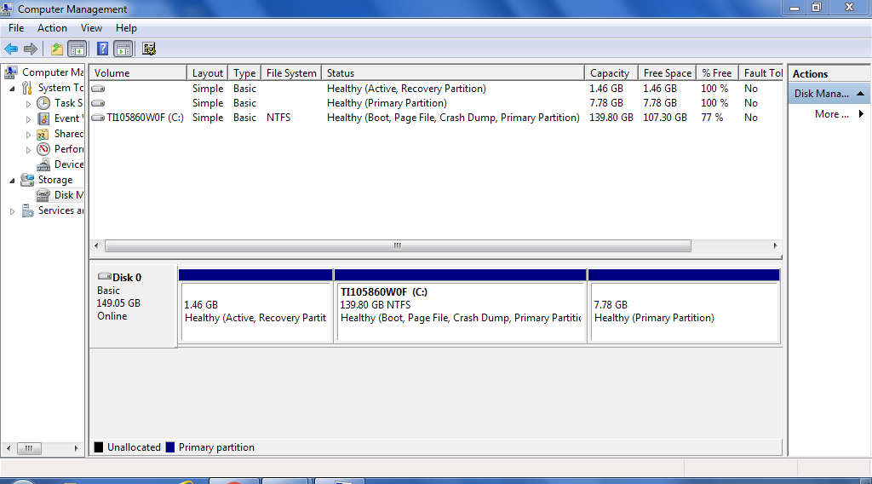The width and height of the screenshot is (872, 484).
Task: Select Computer Management root tree icon
Action: (10, 72)
